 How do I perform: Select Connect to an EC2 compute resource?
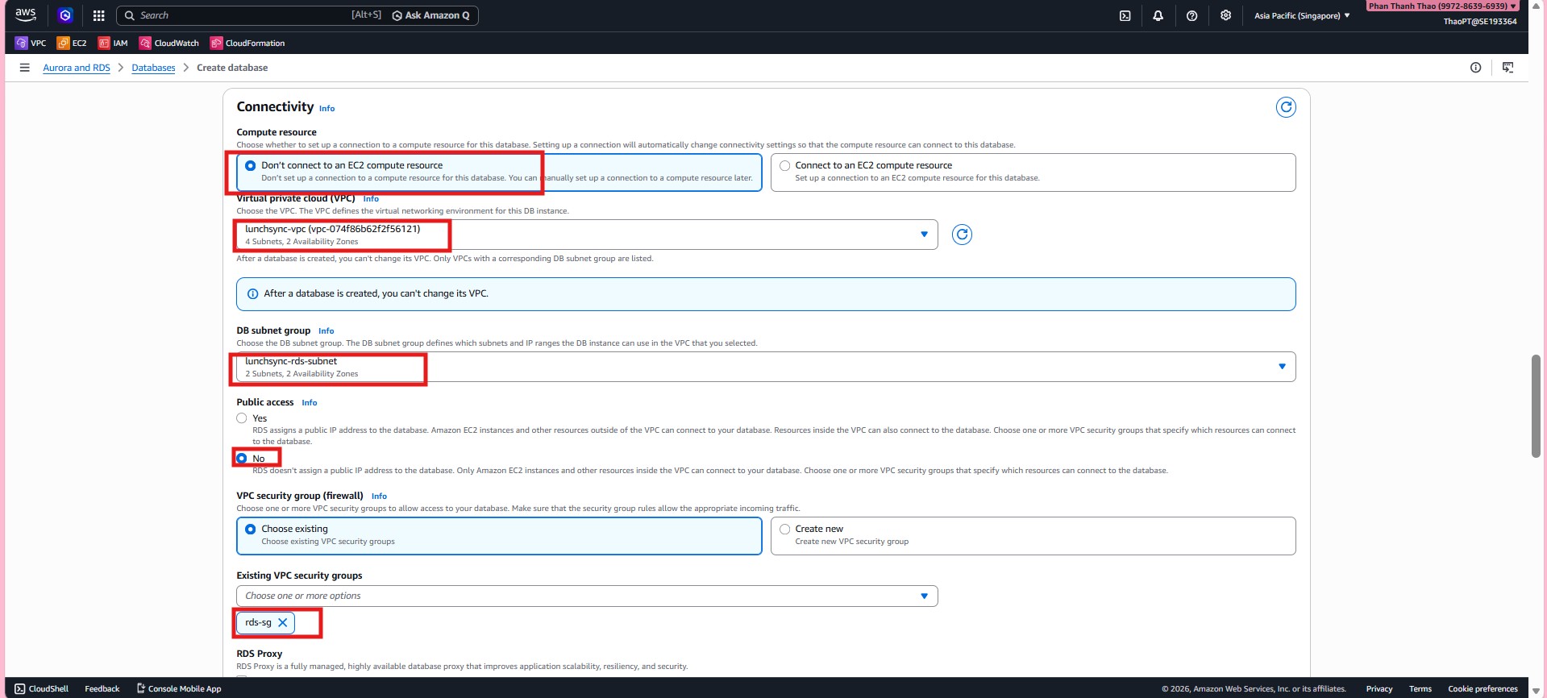784,165
